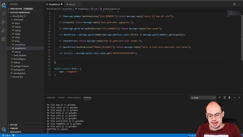Click errors and warnings status bar indicator

(6, 135)
